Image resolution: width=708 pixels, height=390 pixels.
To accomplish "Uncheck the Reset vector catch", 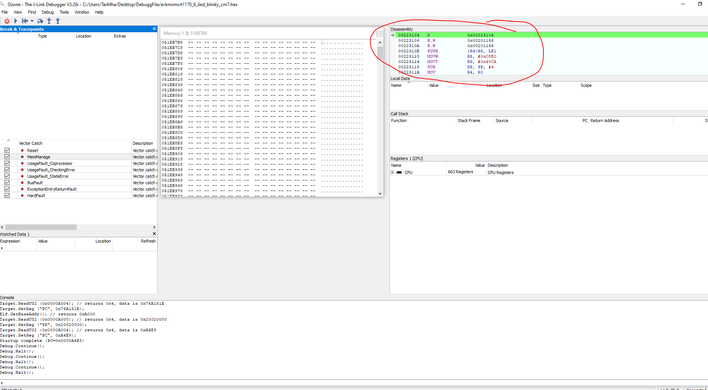I will tap(7, 150).
